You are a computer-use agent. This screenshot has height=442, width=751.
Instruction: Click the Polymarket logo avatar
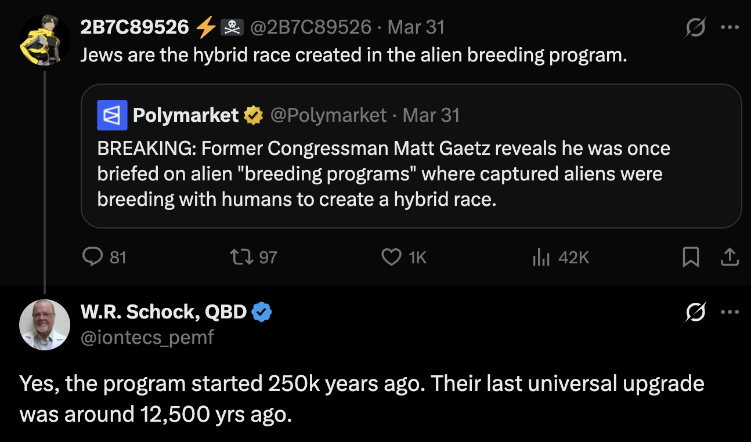pyautogui.click(x=113, y=115)
